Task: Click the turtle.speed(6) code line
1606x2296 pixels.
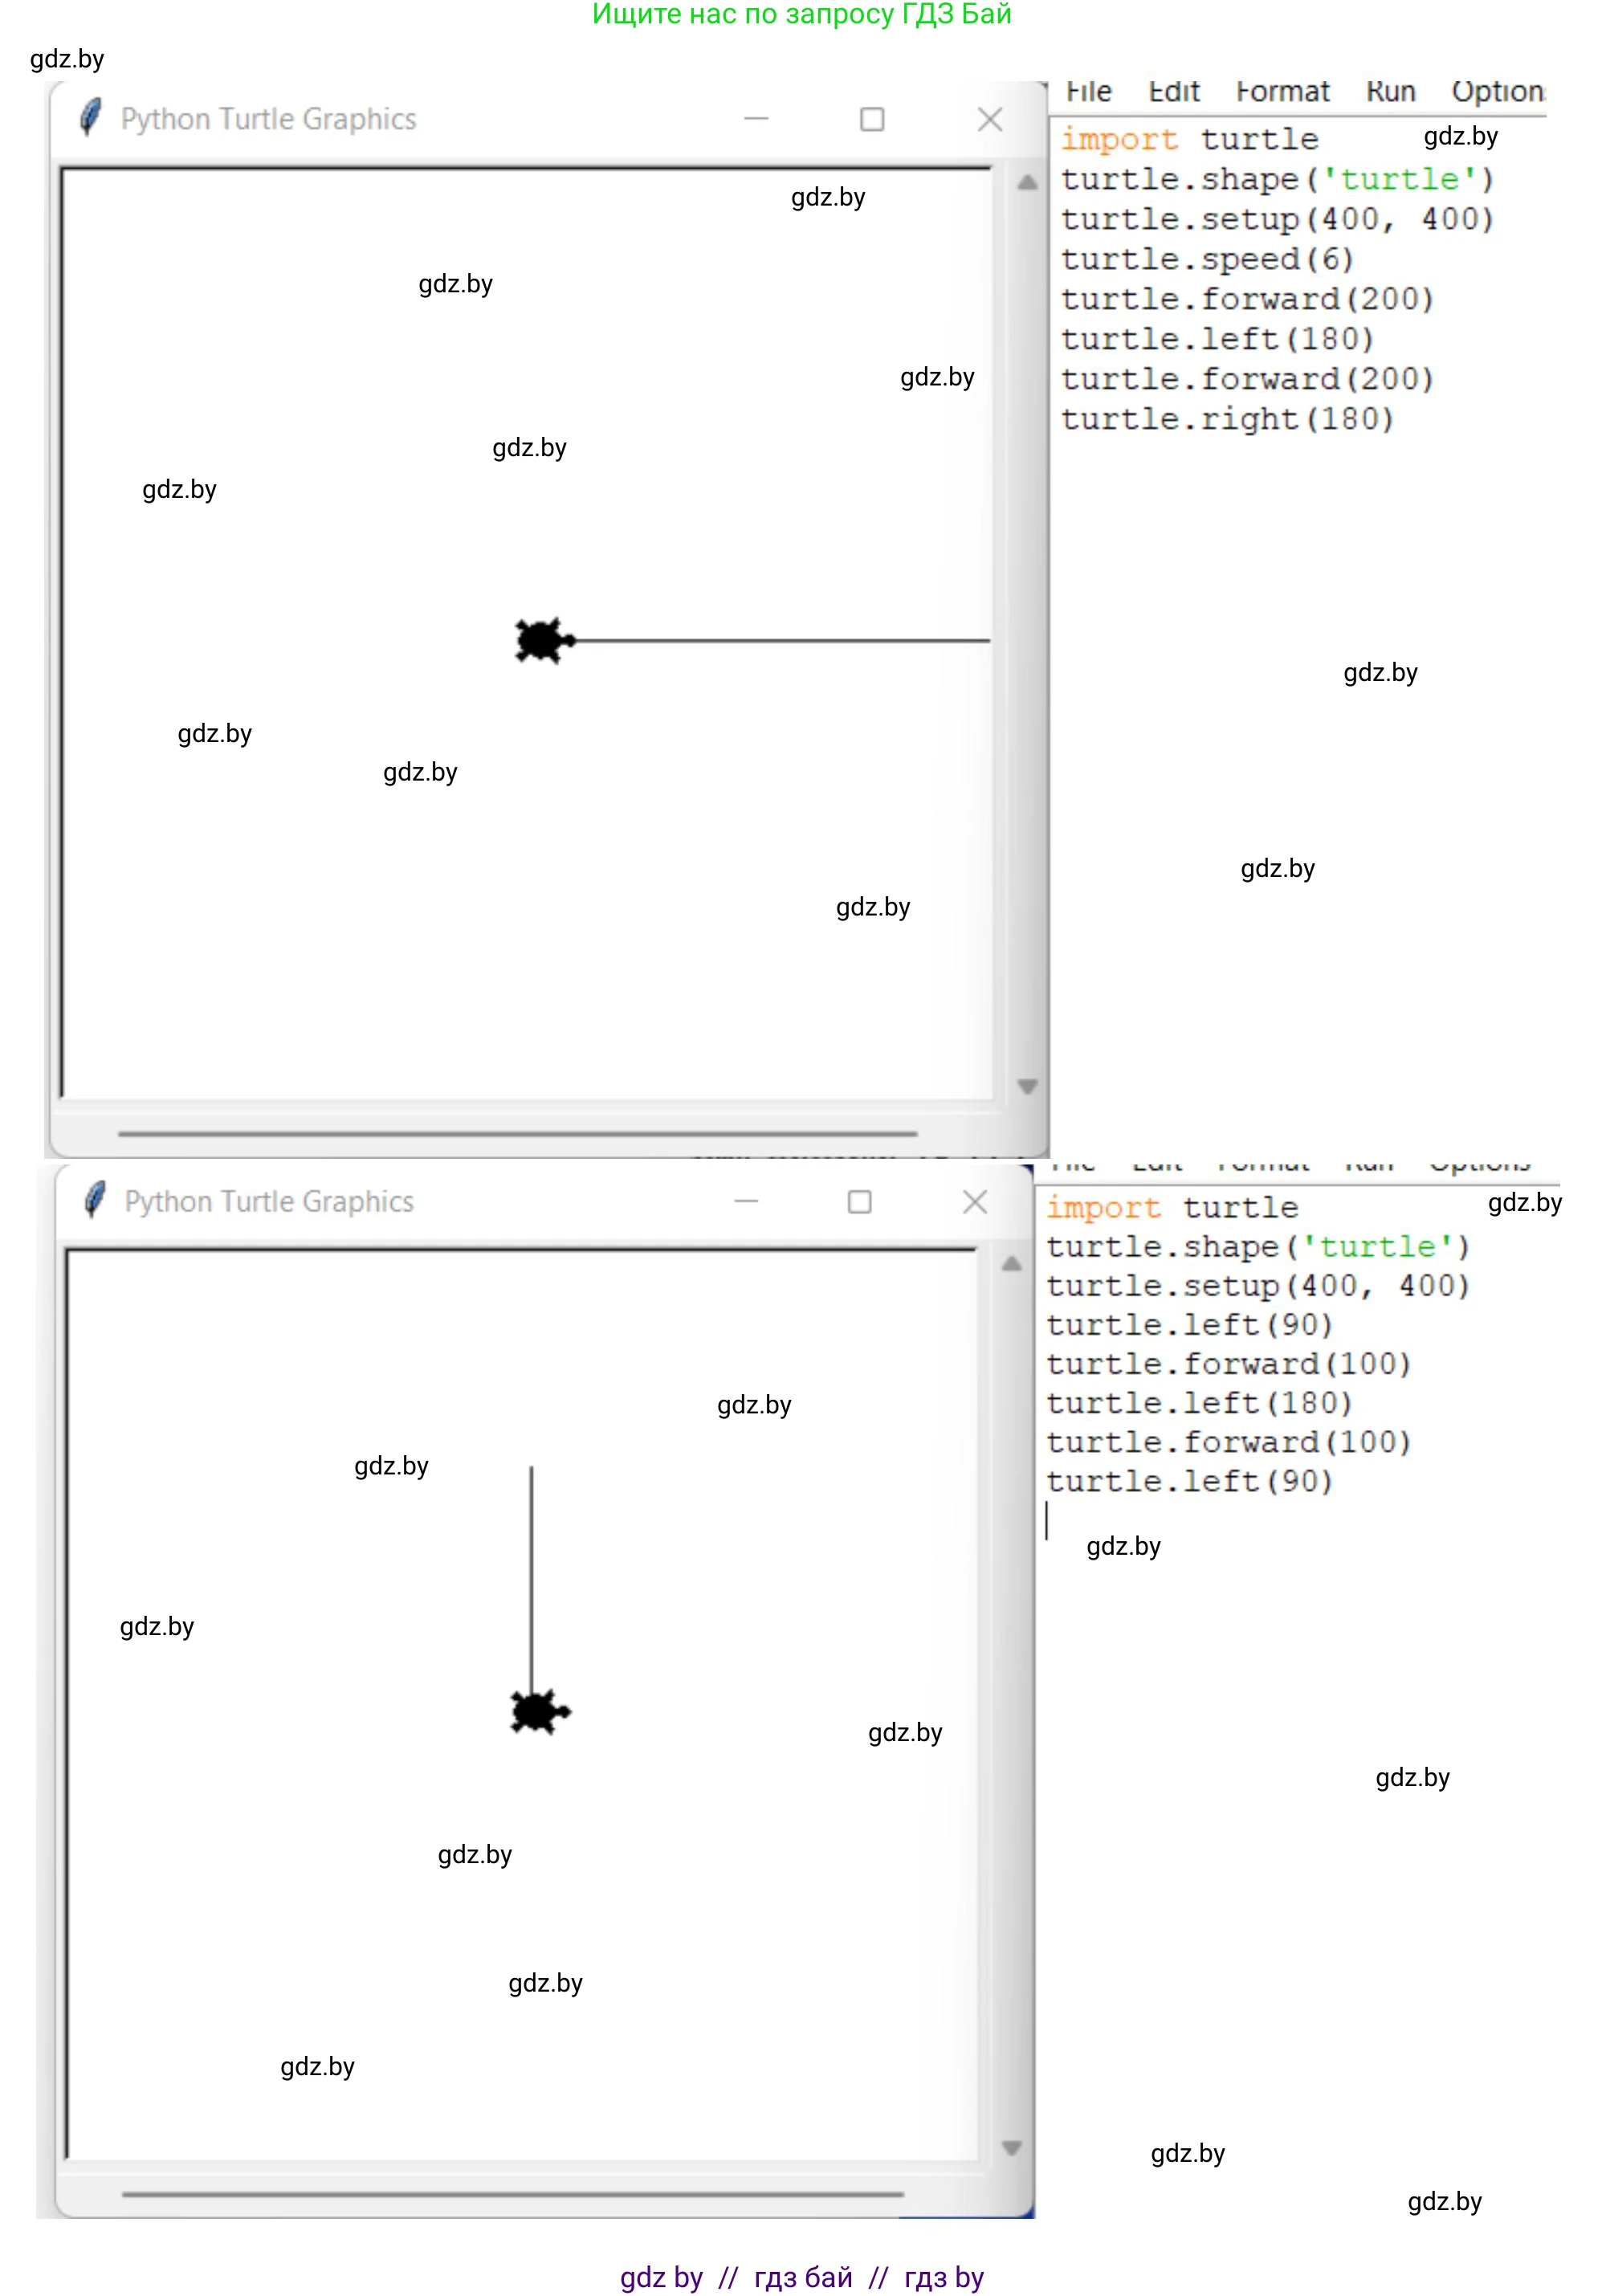Action: (x=1207, y=259)
